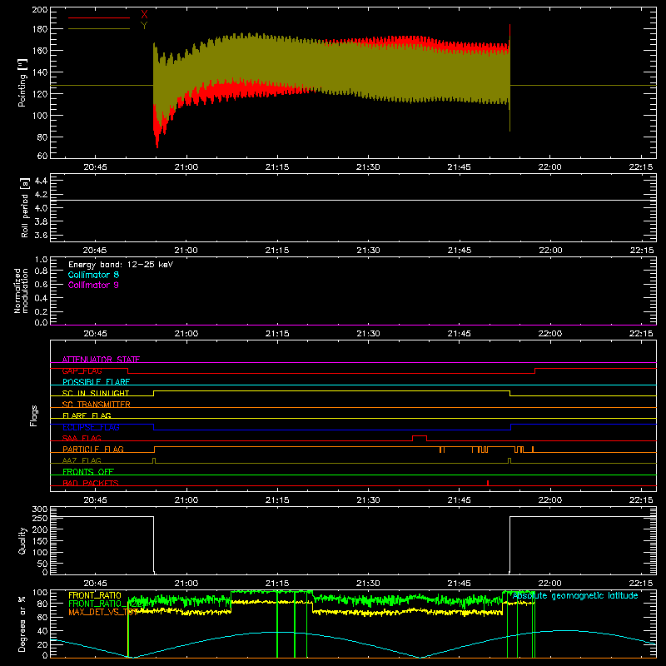Click the FLARE_FLAG label

coord(87,415)
